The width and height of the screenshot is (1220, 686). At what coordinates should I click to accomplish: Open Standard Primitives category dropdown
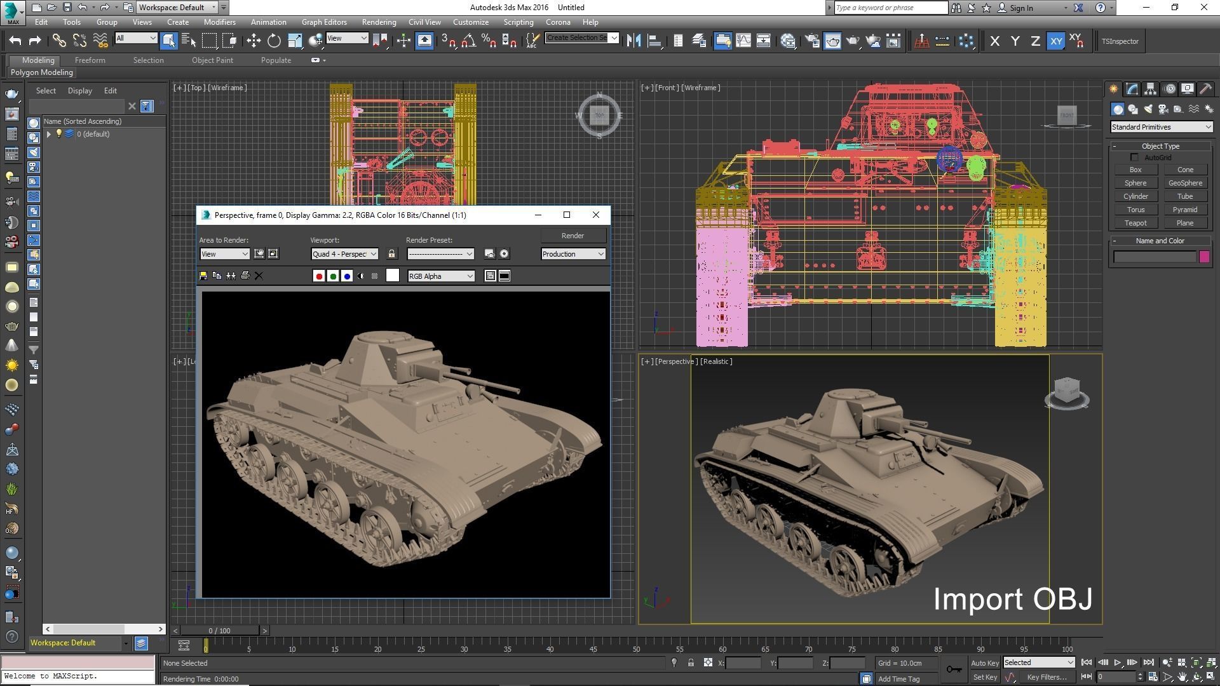click(1161, 127)
